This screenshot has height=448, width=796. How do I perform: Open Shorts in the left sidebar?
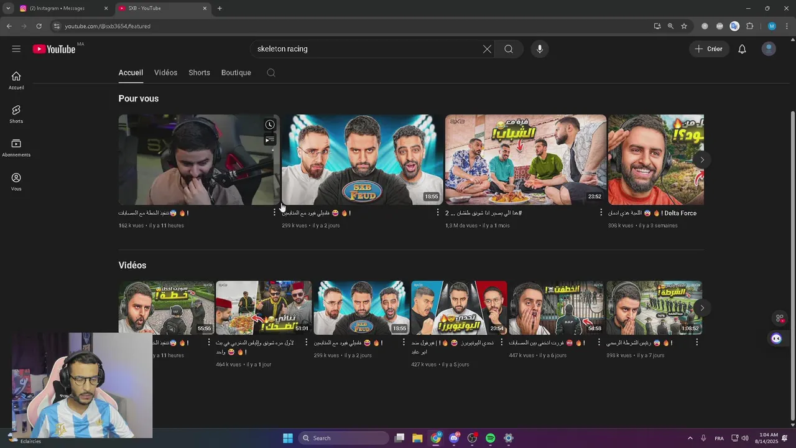pyautogui.click(x=16, y=114)
